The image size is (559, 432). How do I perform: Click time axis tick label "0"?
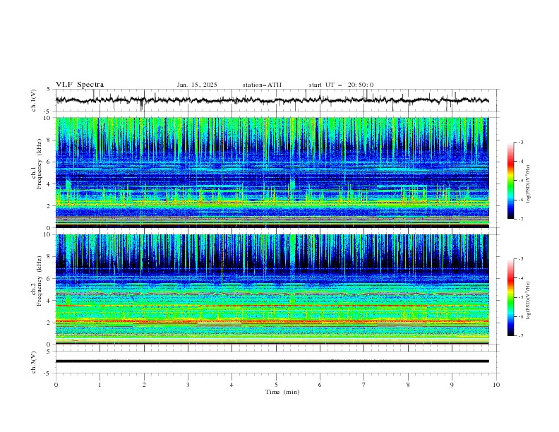coord(56,385)
